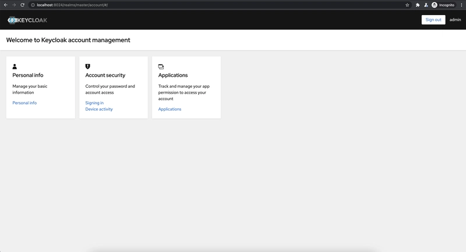Click the Keycloak logo in header
The height and width of the screenshot is (252, 466).
point(27,20)
